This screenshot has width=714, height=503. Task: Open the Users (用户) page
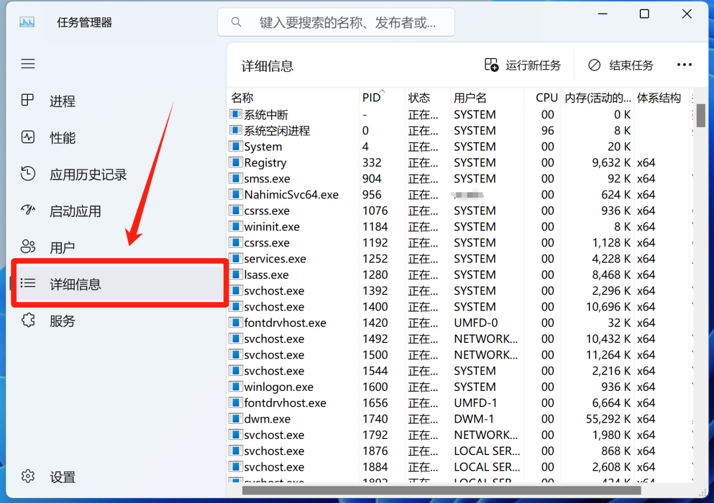pyautogui.click(x=62, y=246)
